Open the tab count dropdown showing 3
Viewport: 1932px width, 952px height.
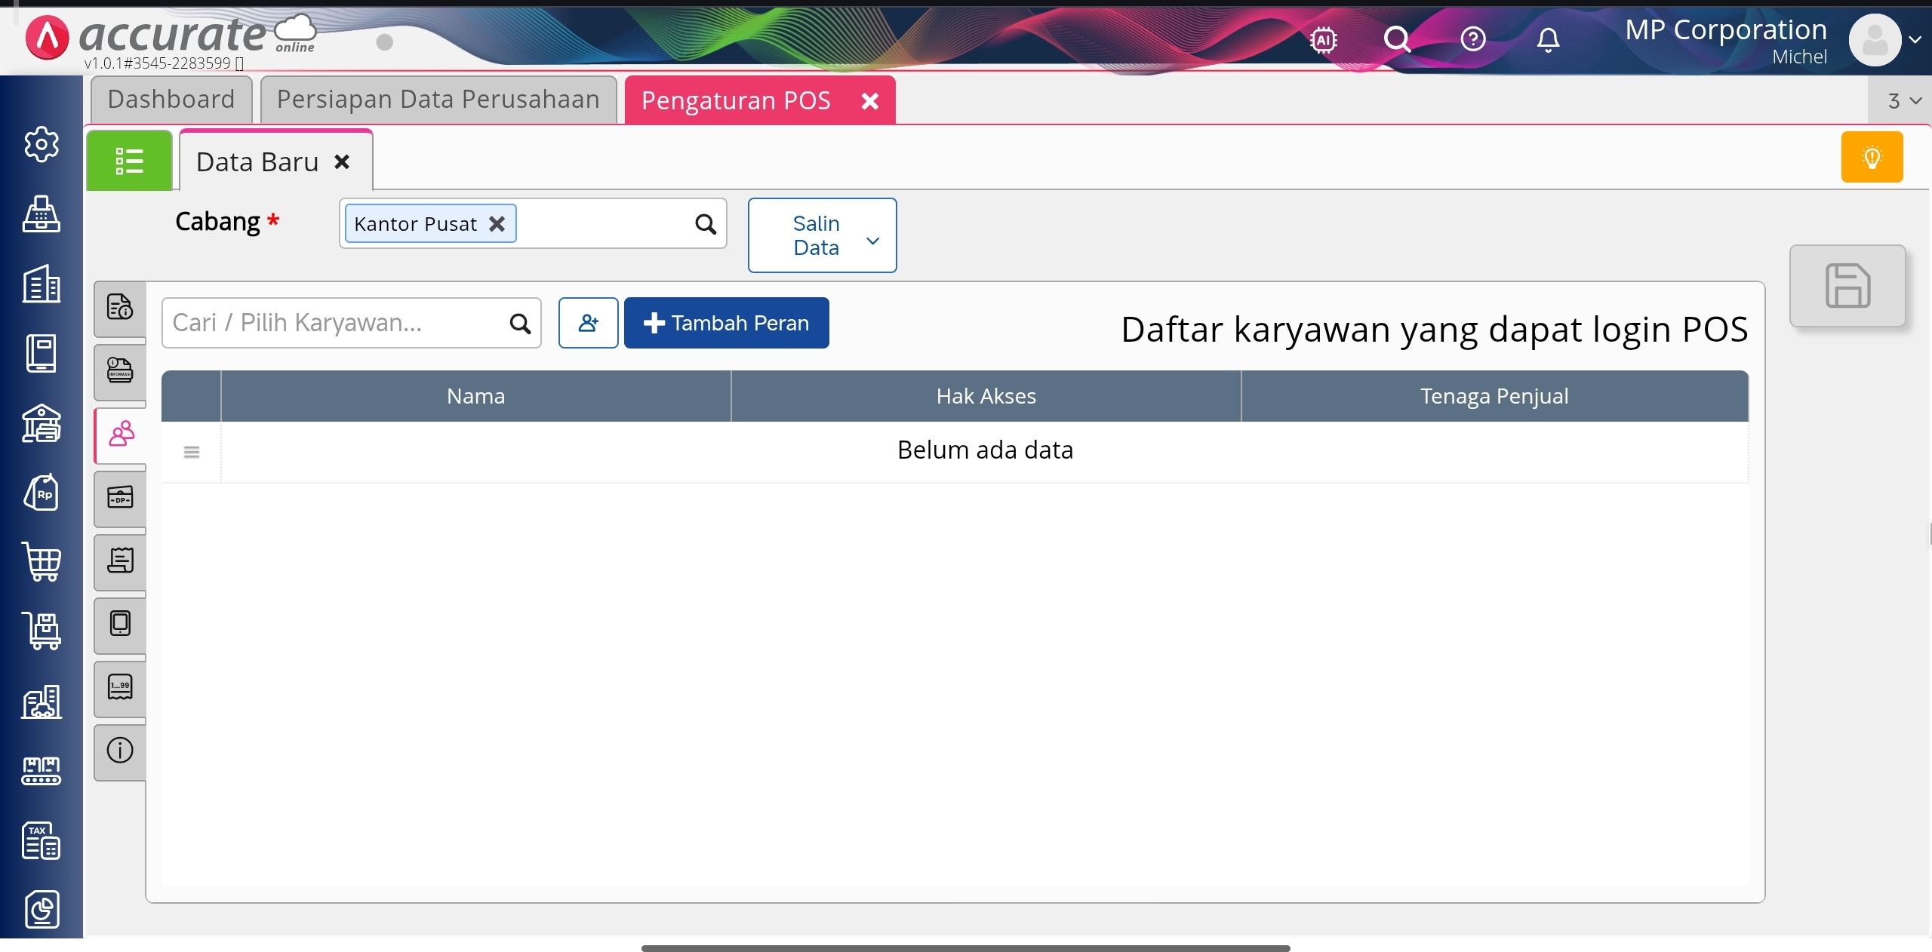click(1903, 101)
